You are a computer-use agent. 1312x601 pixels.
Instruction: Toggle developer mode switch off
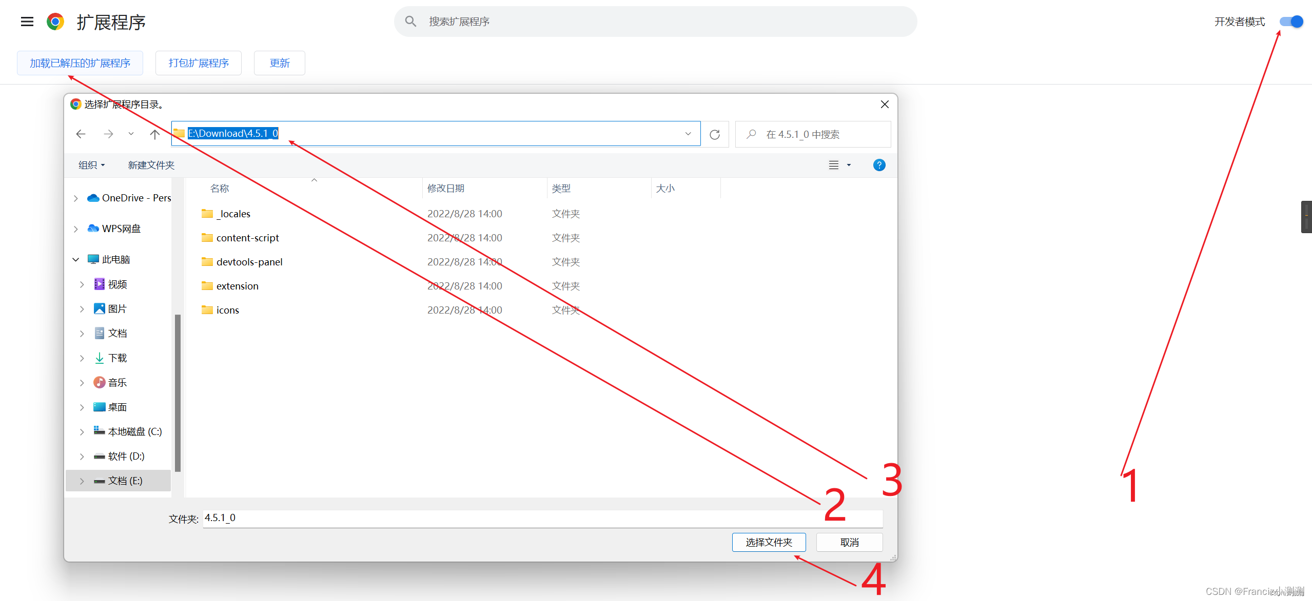[1290, 22]
